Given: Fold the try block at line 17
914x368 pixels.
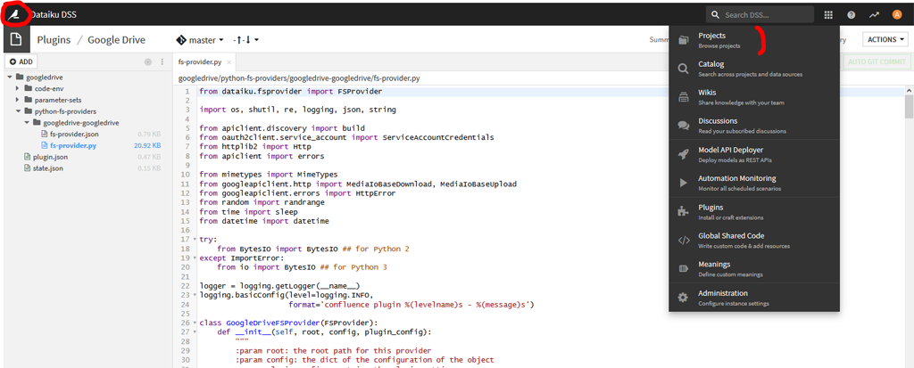Looking at the screenshot, I should (x=194, y=240).
